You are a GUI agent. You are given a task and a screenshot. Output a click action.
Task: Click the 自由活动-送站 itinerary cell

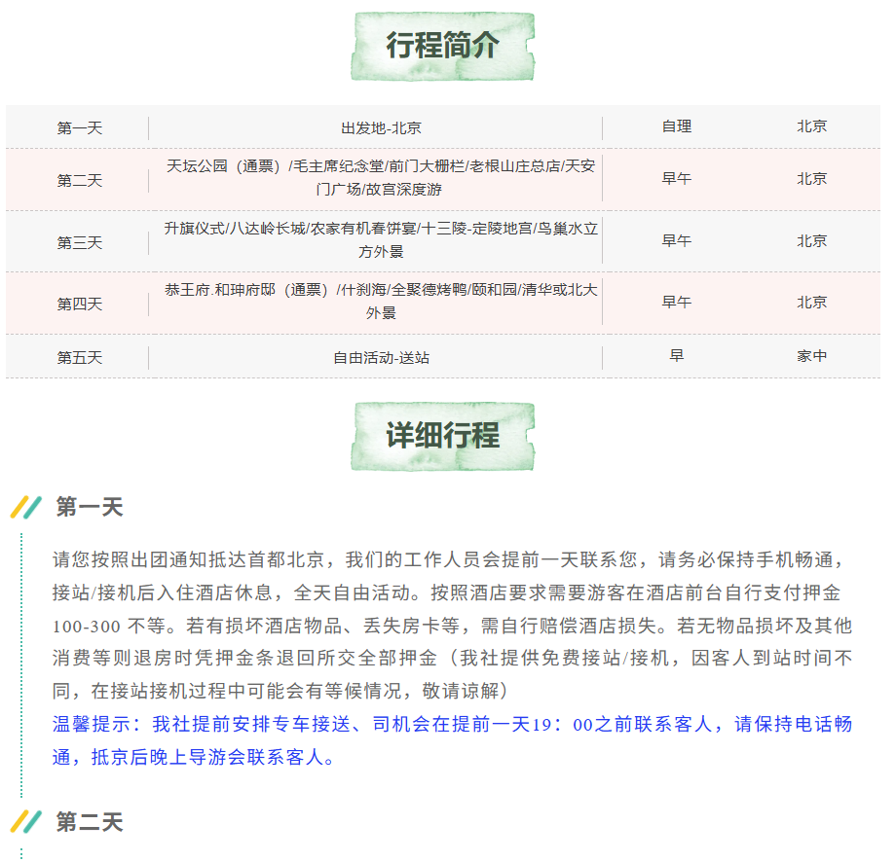click(x=381, y=357)
